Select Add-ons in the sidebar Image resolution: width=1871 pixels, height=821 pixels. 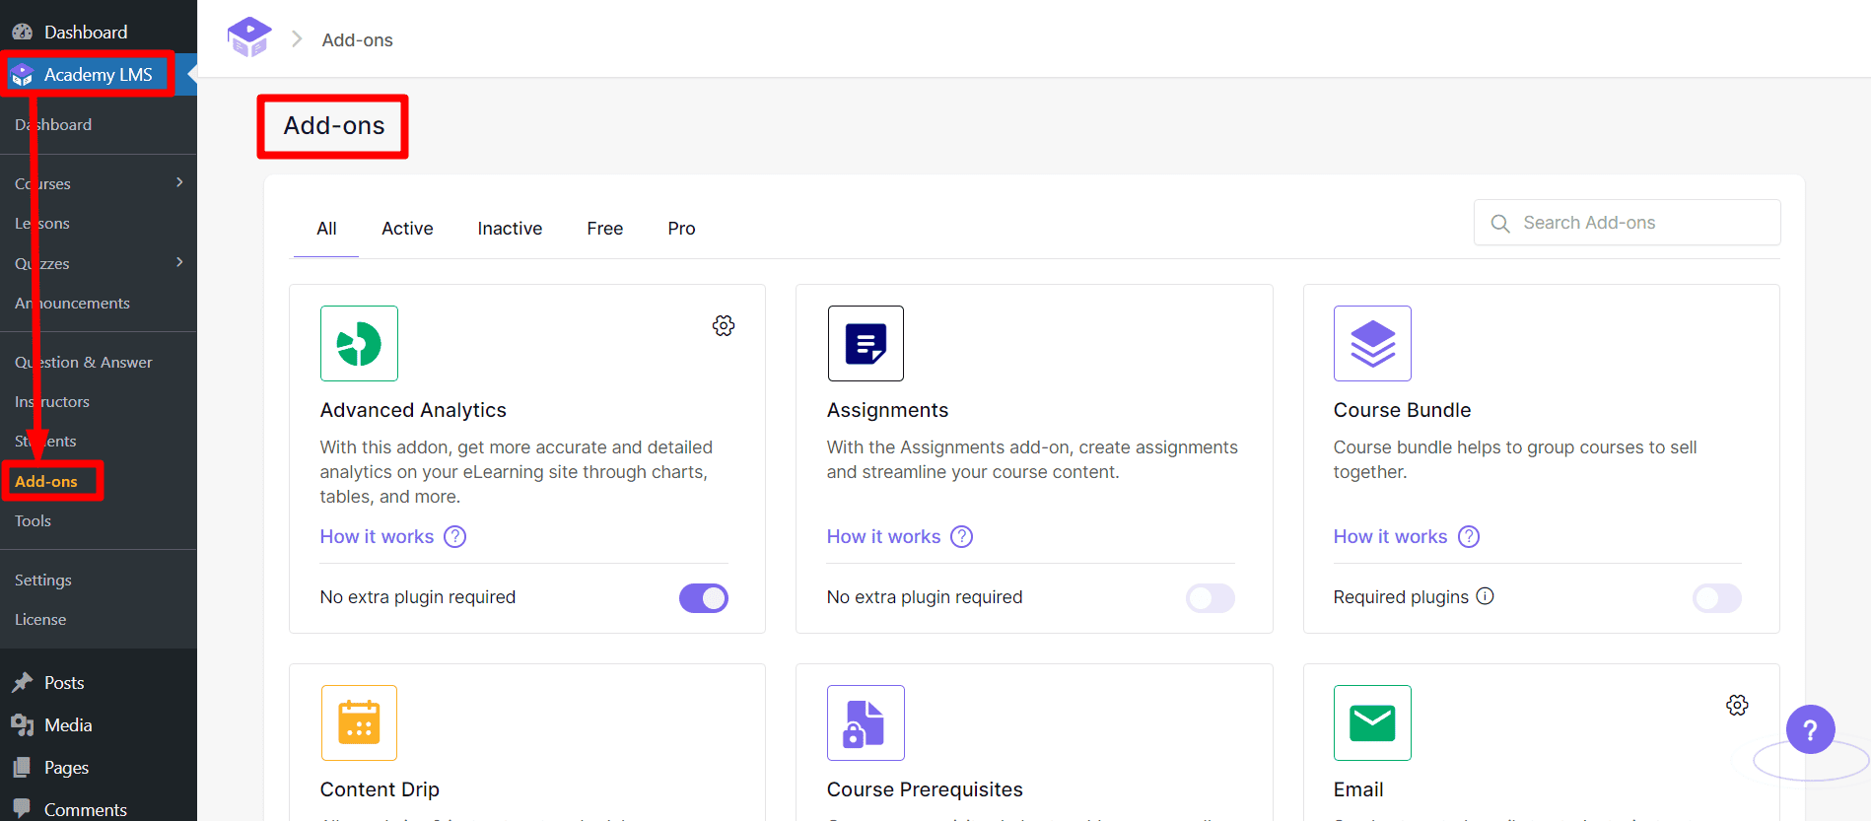pyautogui.click(x=46, y=482)
